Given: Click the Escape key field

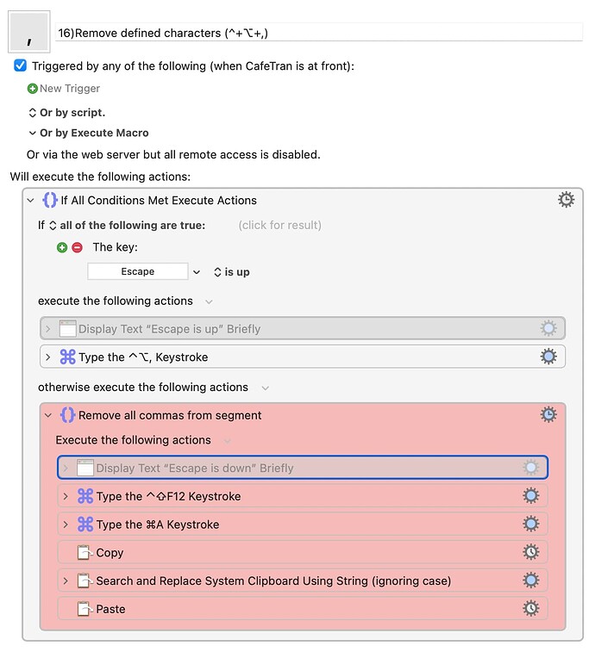Looking at the screenshot, I should click(x=138, y=271).
